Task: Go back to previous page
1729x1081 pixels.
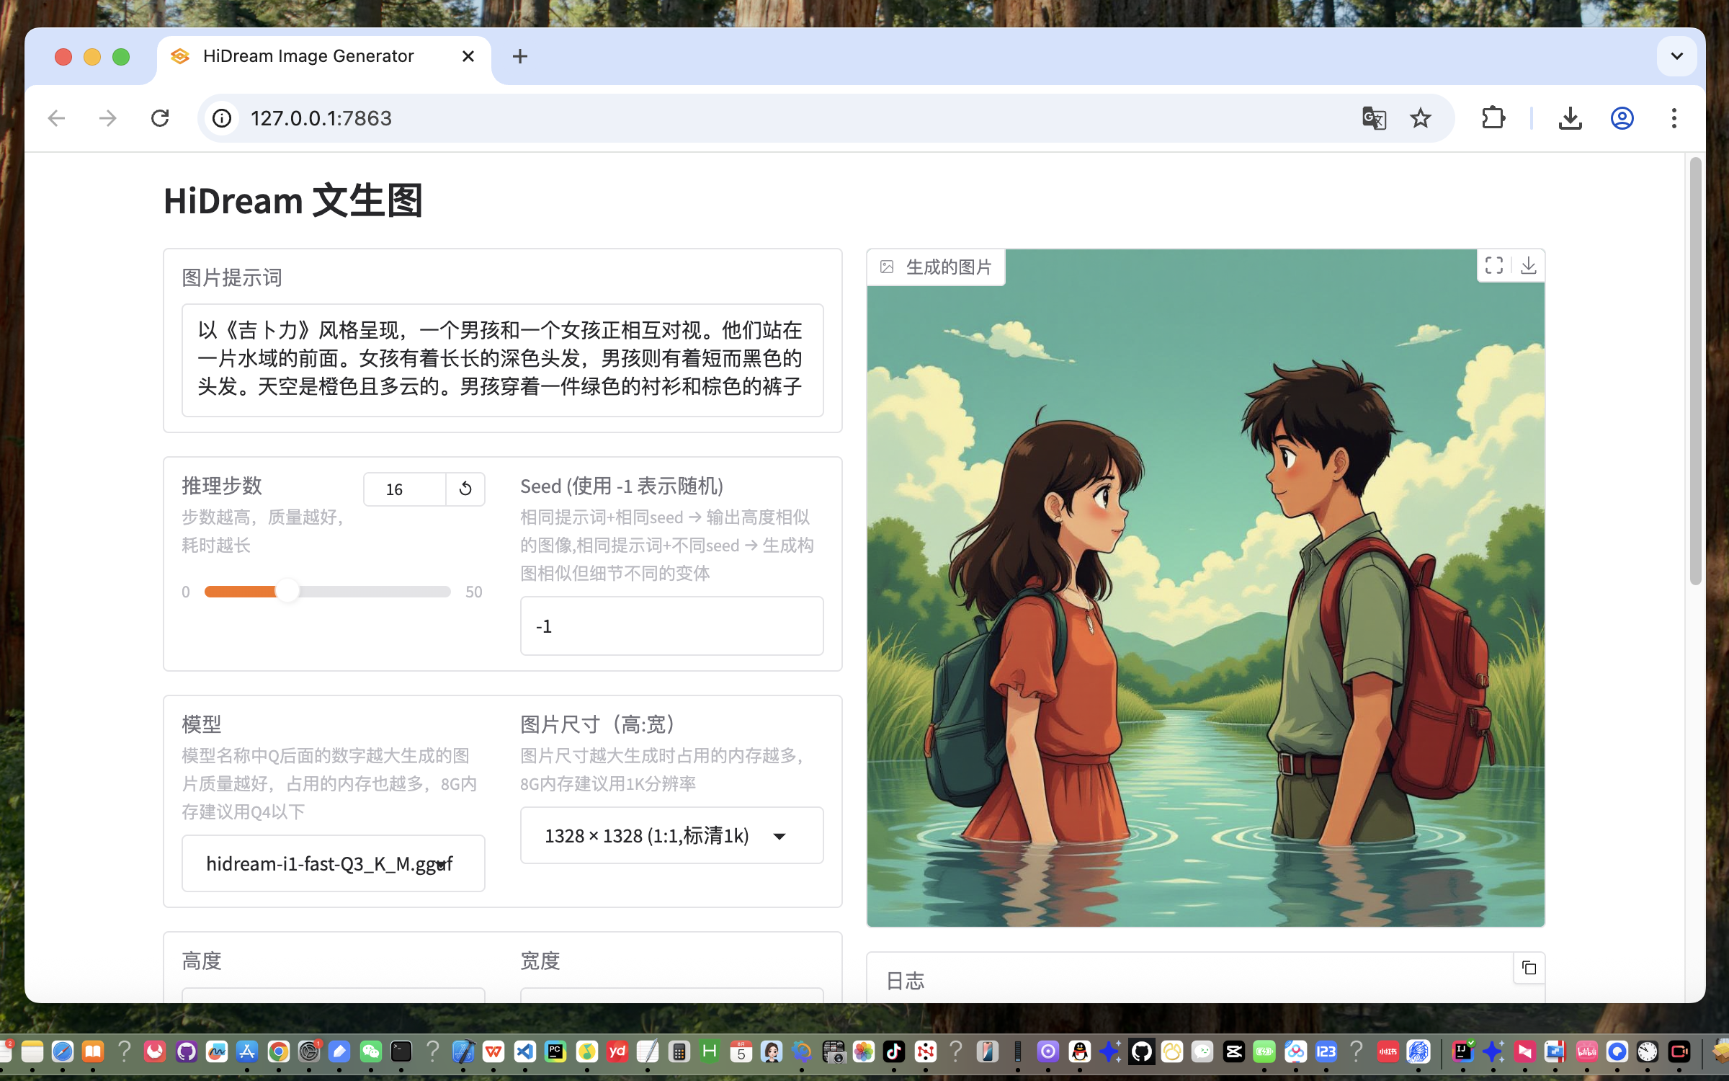Action: pyautogui.click(x=56, y=118)
